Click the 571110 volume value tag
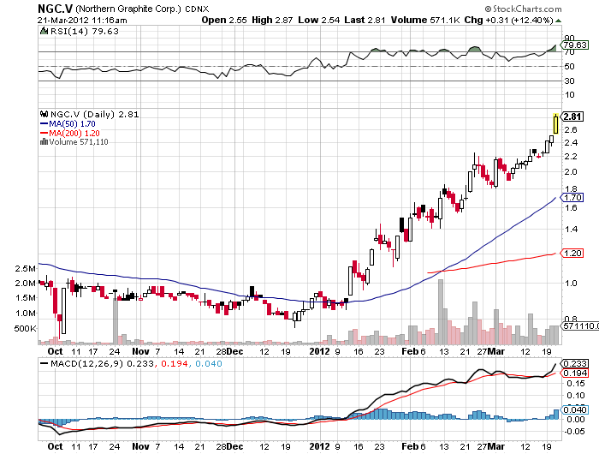 point(579,326)
